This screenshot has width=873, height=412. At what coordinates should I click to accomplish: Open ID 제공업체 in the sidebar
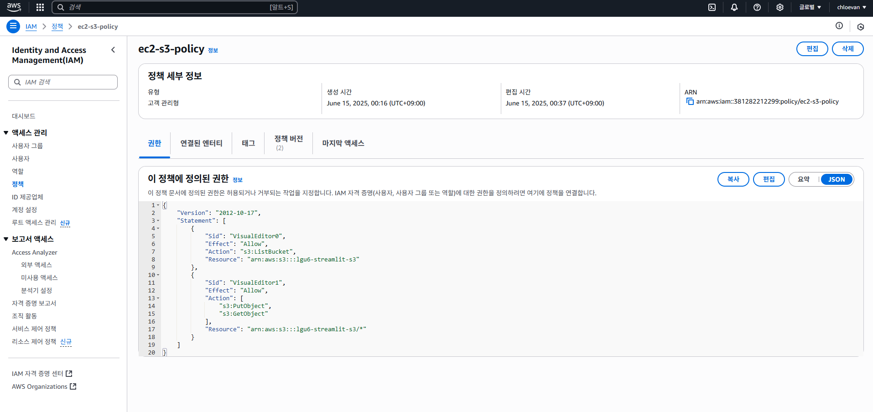pyautogui.click(x=27, y=197)
